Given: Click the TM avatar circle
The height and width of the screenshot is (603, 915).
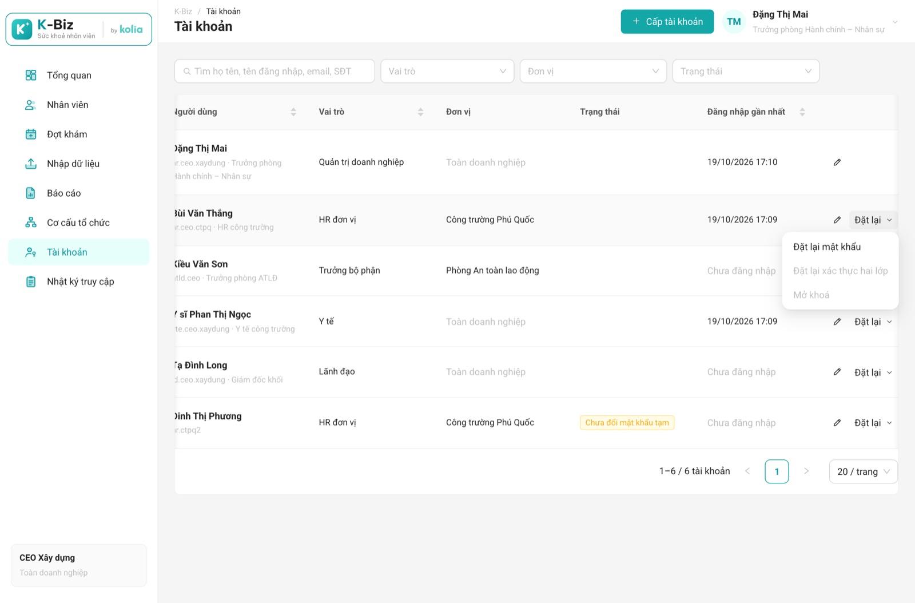Looking at the screenshot, I should click(734, 22).
